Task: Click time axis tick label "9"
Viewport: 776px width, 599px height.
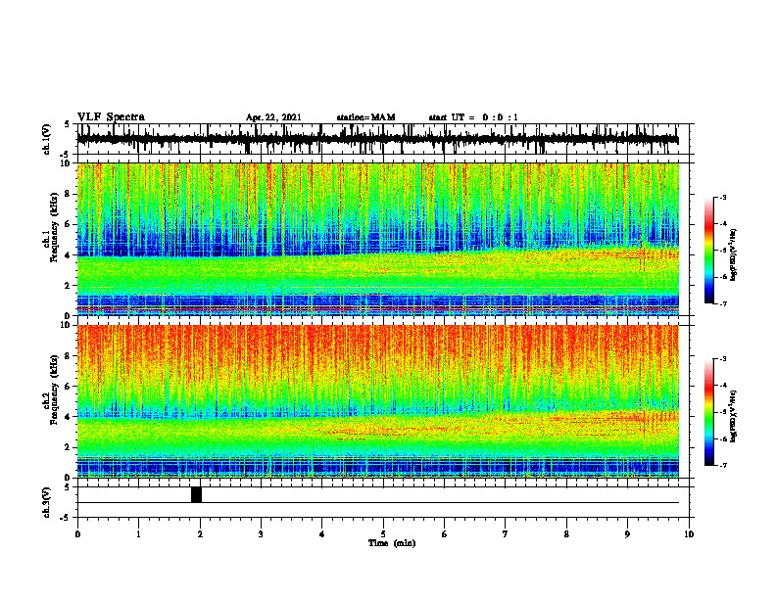Action: [x=627, y=534]
